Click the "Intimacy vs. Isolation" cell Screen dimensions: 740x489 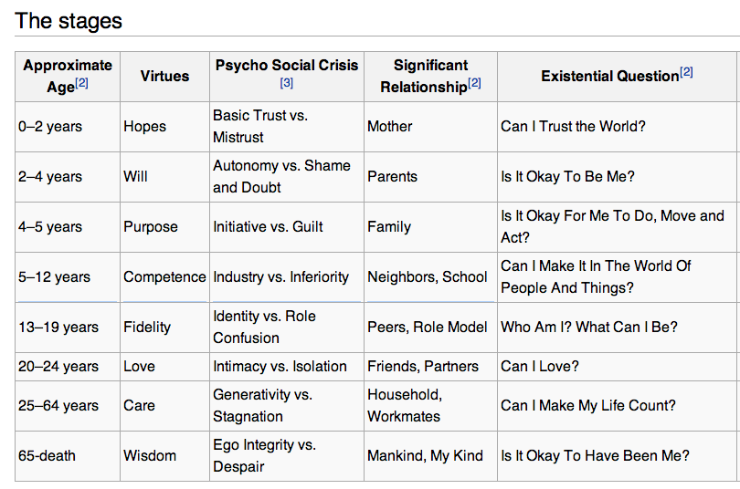pyautogui.click(x=280, y=366)
